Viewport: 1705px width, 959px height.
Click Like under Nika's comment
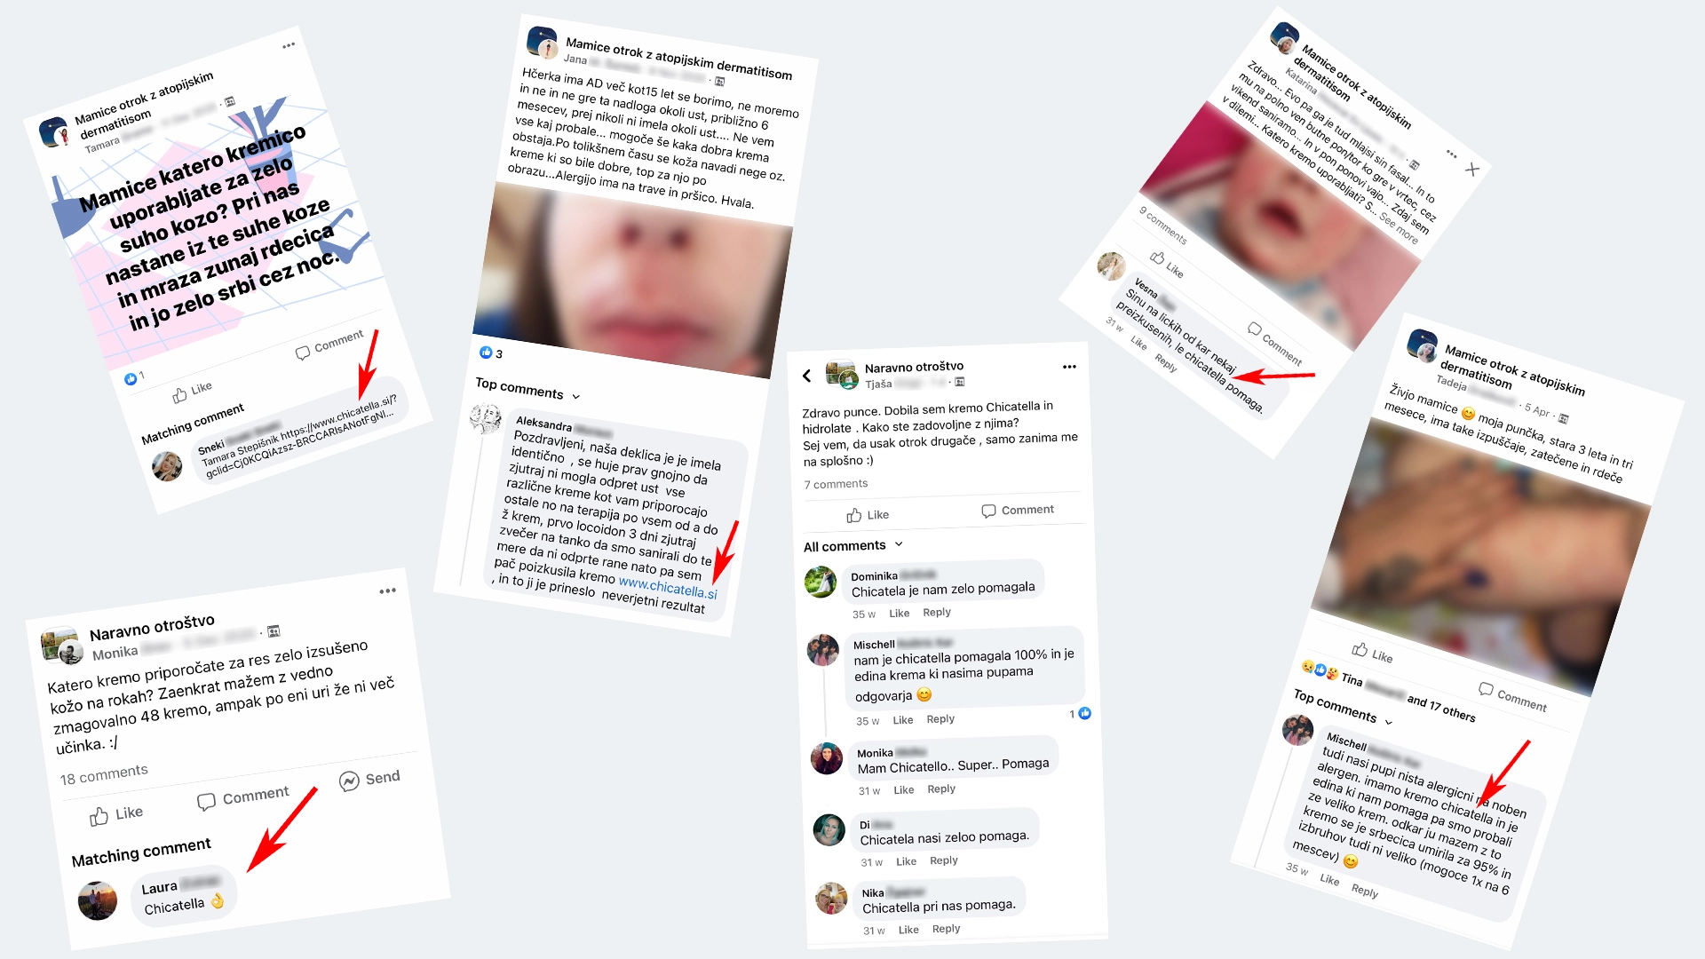coord(908,930)
